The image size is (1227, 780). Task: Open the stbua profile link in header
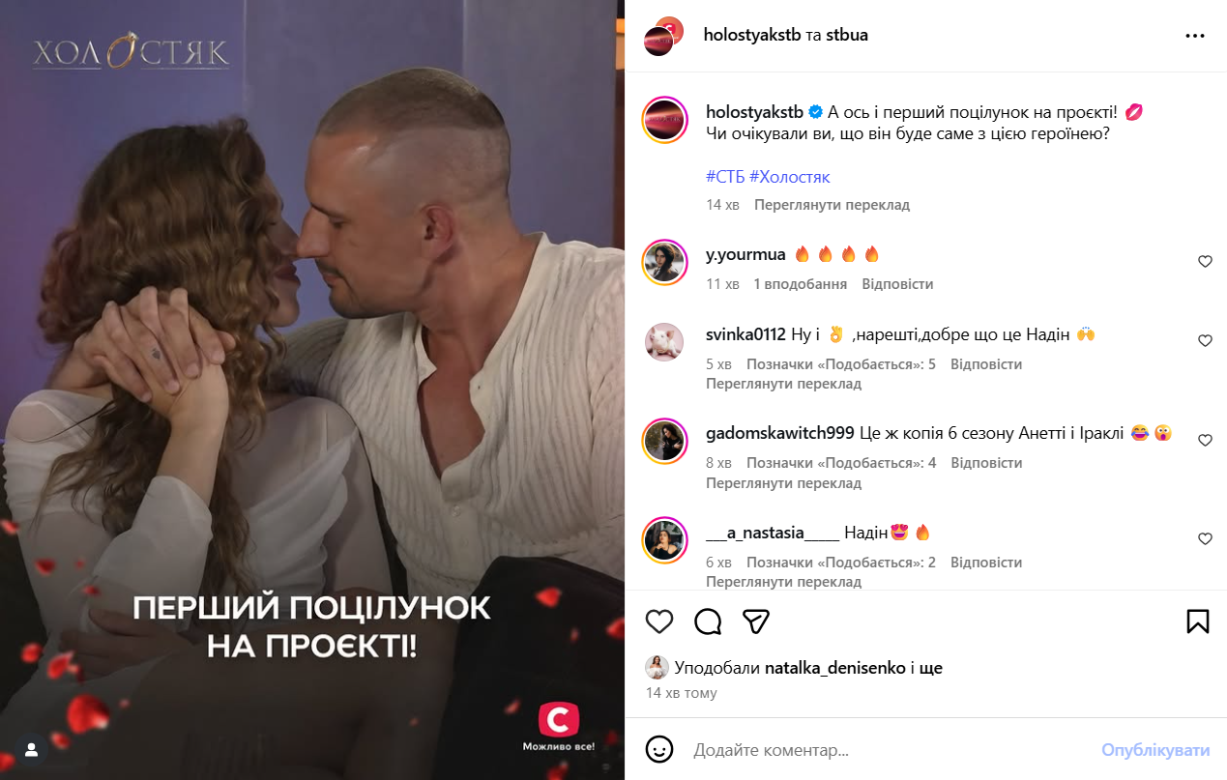click(x=847, y=35)
